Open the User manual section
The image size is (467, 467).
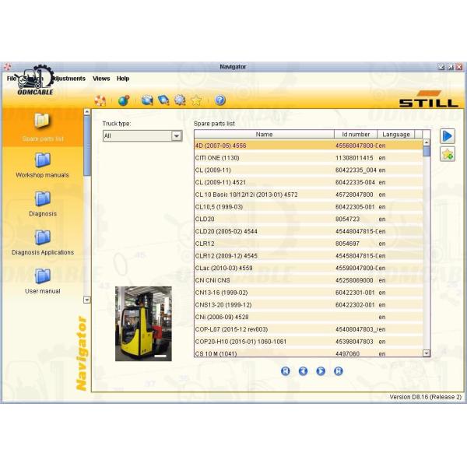click(x=43, y=277)
